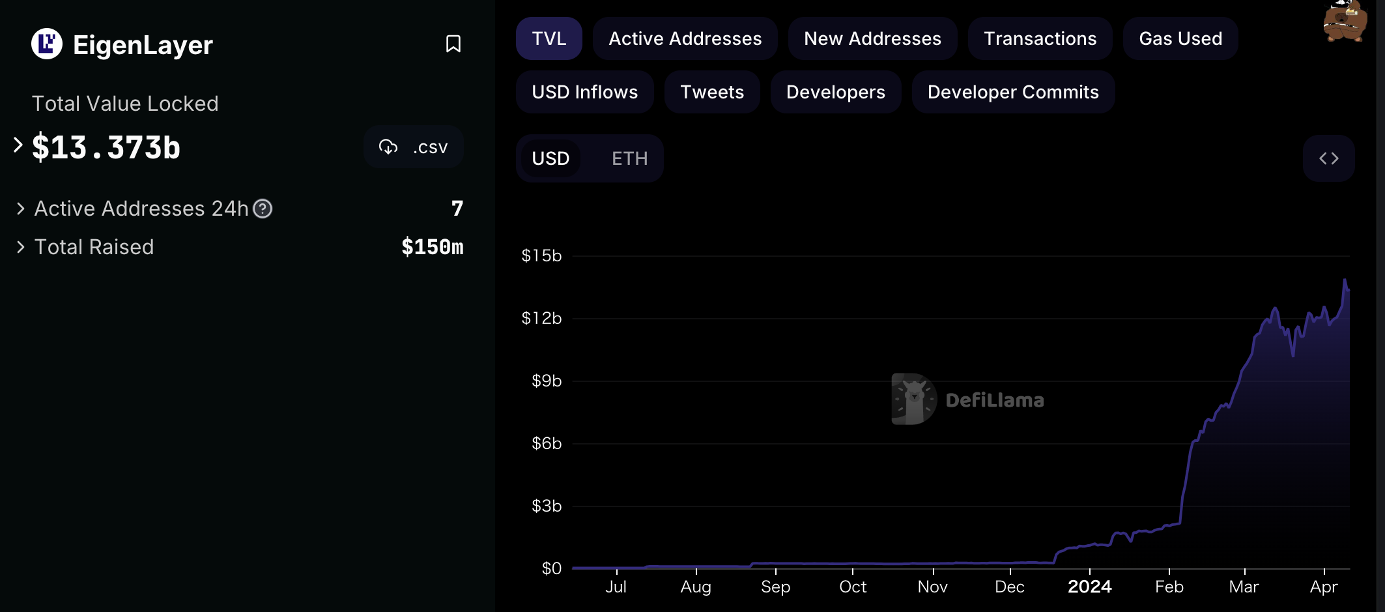The width and height of the screenshot is (1385, 612).
Task: Toggle Transactions chart metric
Action: click(1040, 38)
